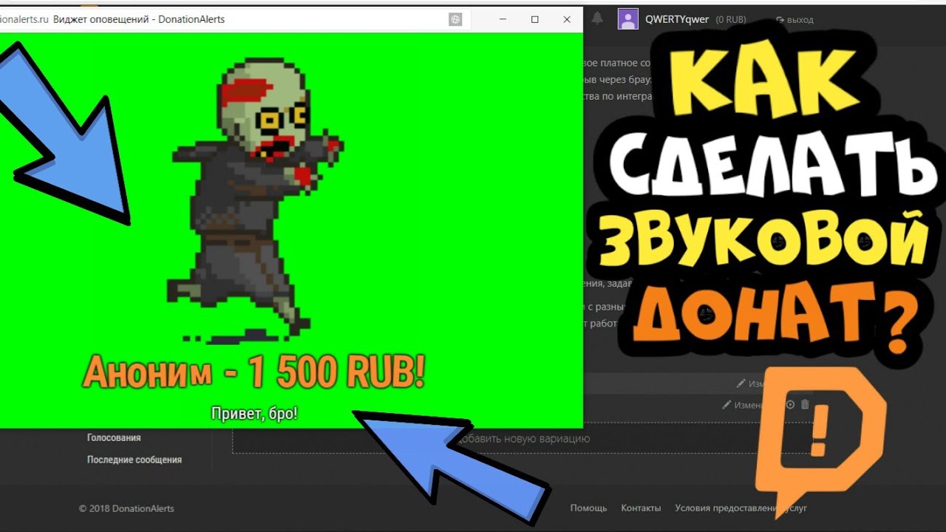The width and height of the screenshot is (946, 532).
Task: Click the pixel zombie alert image
Action: pyautogui.click(x=256, y=202)
